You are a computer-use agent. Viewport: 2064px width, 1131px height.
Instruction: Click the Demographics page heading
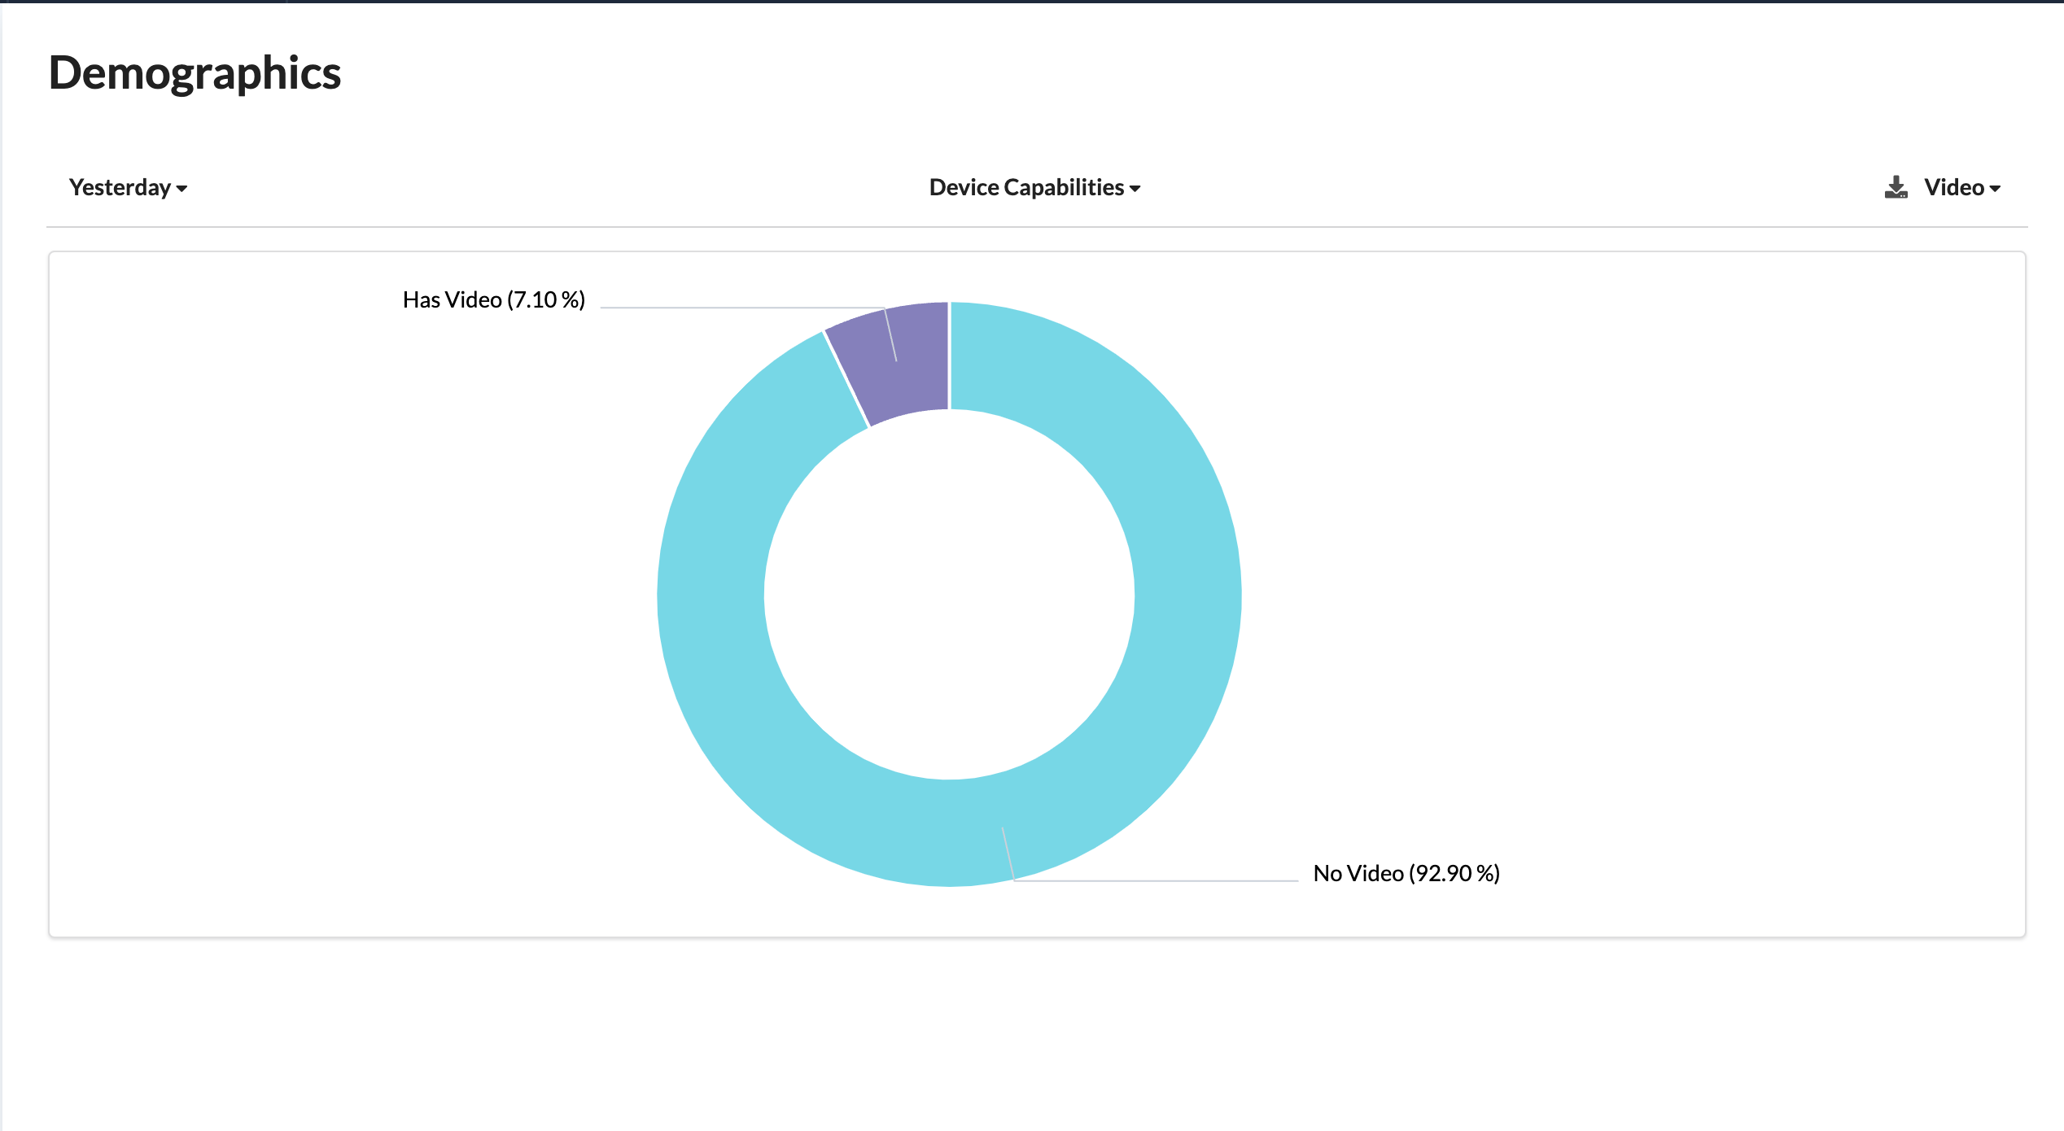[195, 73]
